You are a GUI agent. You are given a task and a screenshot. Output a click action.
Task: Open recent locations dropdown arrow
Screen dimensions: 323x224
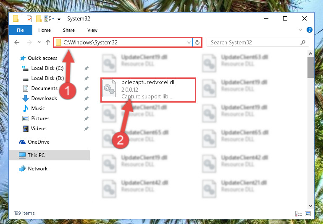39,42
